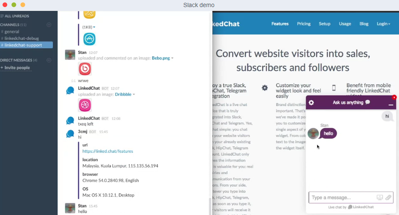Click the screenshot icon in chat input
The width and height of the screenshot is (399, 215).
[379, 197]
